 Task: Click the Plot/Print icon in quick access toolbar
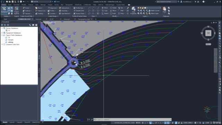tap(21, 1)
